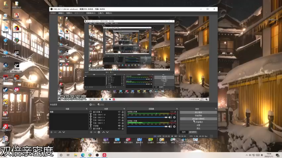The width and height of the screenshot is (282, 158).
Task: Click the 停止推流 button
Action: click(198, 112)
